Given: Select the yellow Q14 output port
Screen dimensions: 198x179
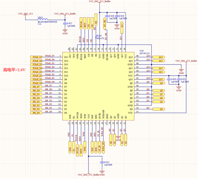Looking at the screenshot, I should tap(159, 57).
